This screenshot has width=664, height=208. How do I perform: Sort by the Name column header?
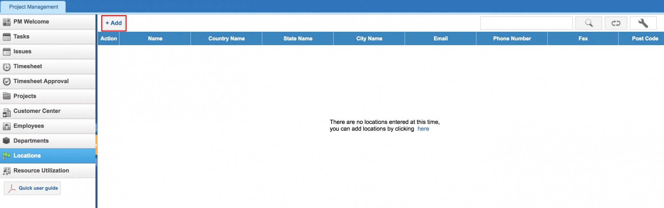[x=155, y=39]
